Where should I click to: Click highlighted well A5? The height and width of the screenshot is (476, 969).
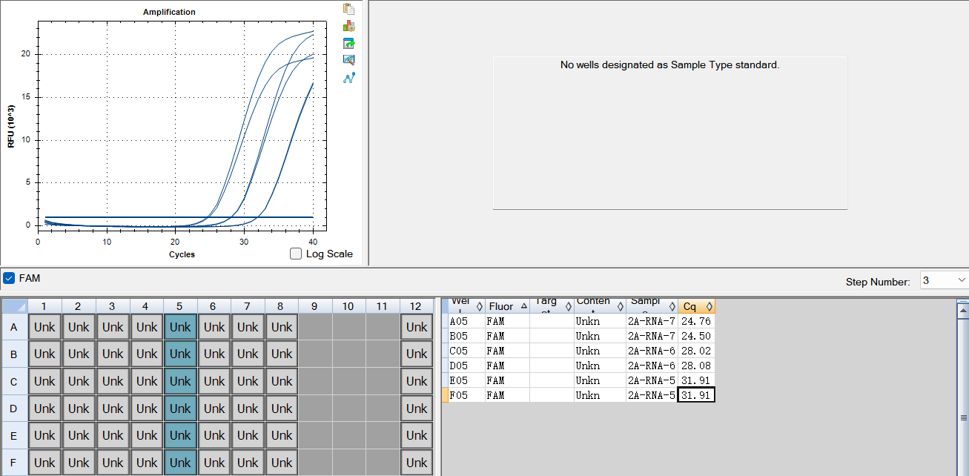coord(180,327)
